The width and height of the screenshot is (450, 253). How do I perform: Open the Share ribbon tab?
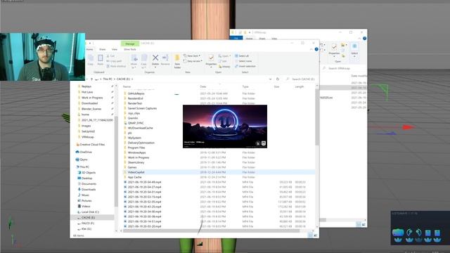pyautogui.click(x=102, y=49)
